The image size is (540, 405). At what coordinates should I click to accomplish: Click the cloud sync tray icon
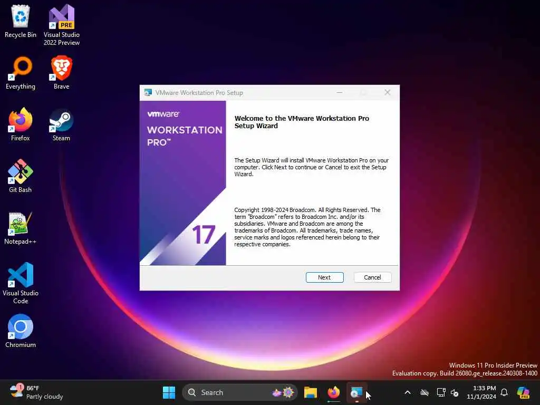(425, 392)
